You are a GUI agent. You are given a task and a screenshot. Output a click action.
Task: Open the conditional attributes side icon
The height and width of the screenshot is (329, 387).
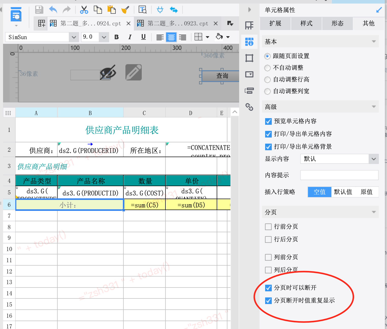coord(249,91)
